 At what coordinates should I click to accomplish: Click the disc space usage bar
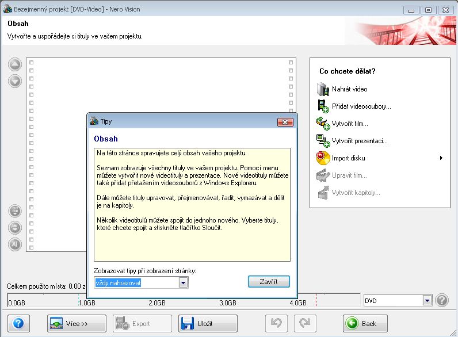(x=184, y=300)
